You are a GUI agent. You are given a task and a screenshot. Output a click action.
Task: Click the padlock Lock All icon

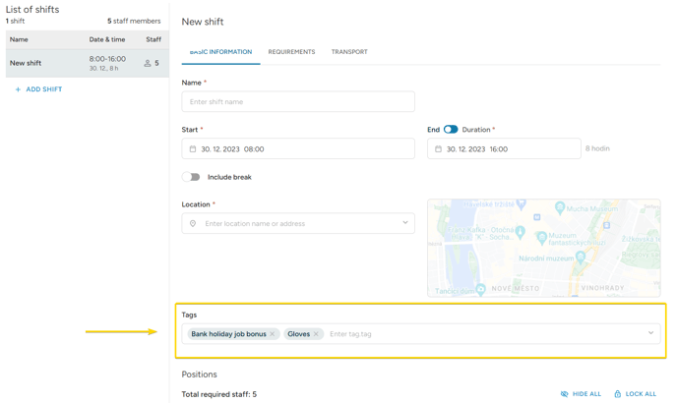[617, 394]
